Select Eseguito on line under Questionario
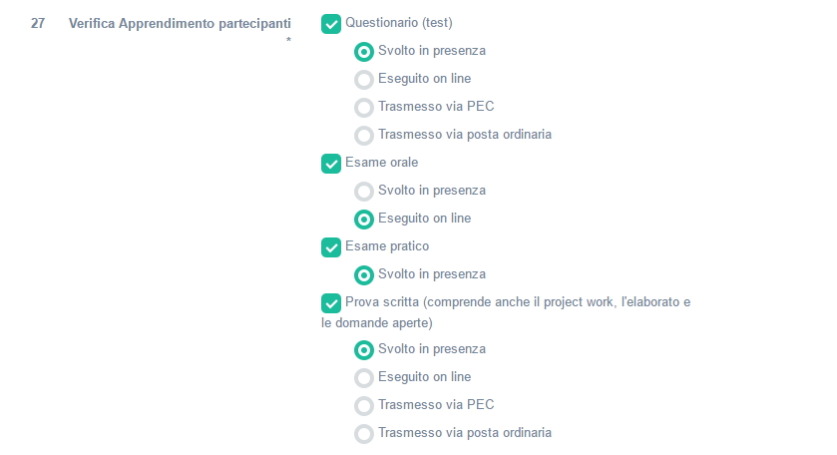This screenshot has width=837, height=455. point(364,80)
